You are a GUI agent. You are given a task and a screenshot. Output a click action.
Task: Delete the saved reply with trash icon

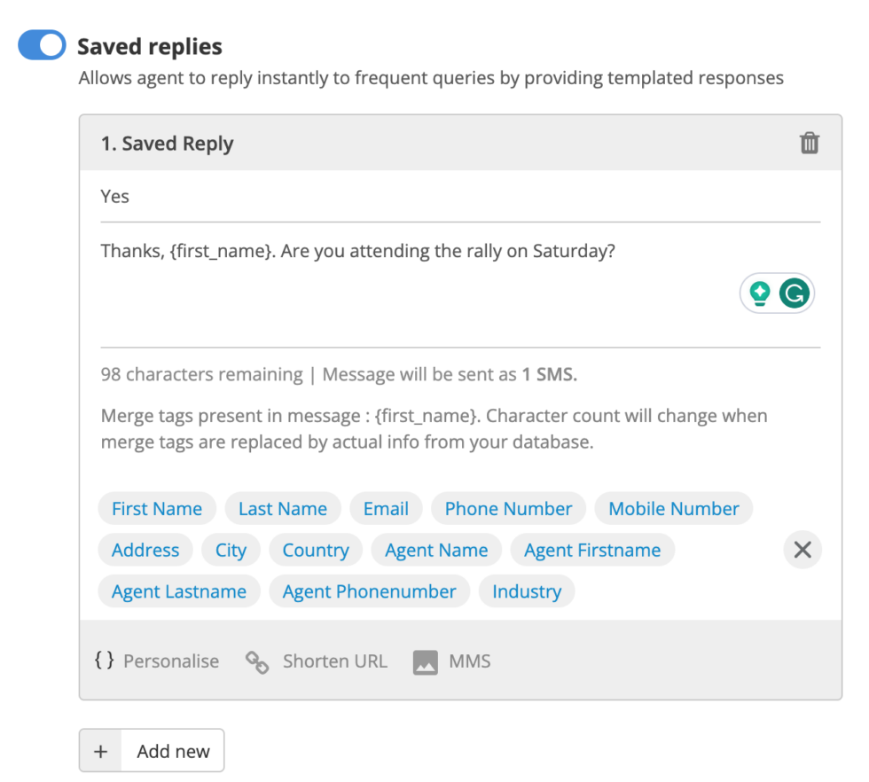pos(810,143)
